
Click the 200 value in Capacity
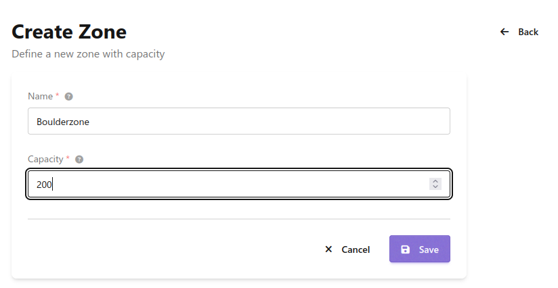45,184
